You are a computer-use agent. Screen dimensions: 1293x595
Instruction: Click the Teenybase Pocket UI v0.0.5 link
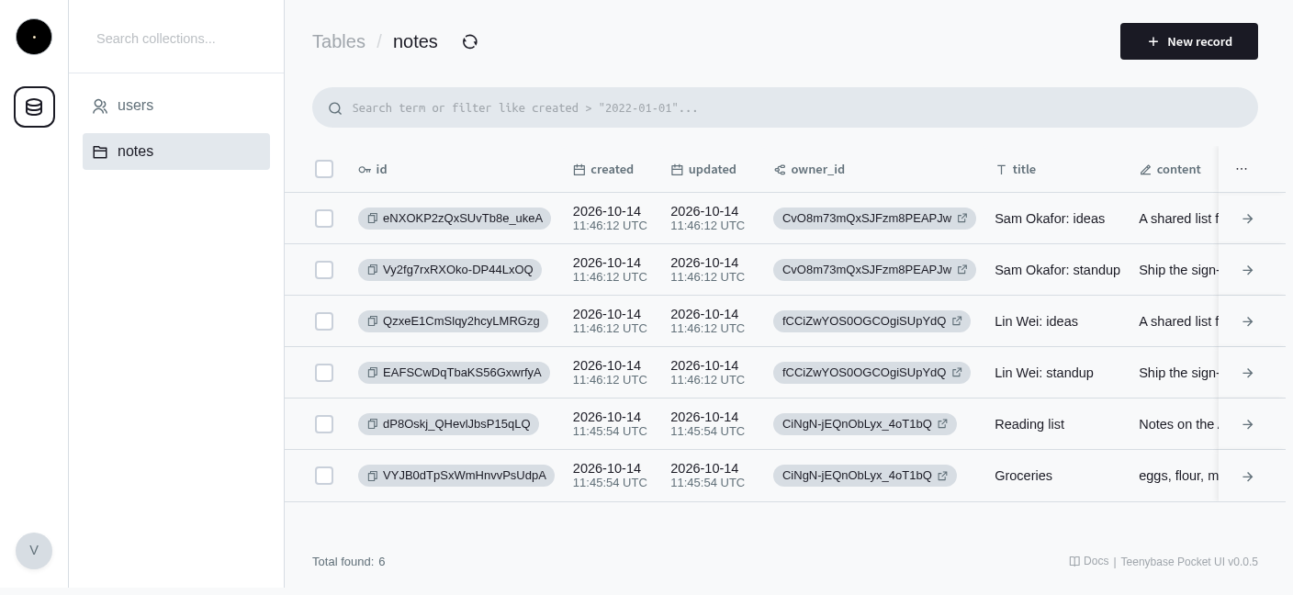pyautogui.click(x=1189, y=562)
